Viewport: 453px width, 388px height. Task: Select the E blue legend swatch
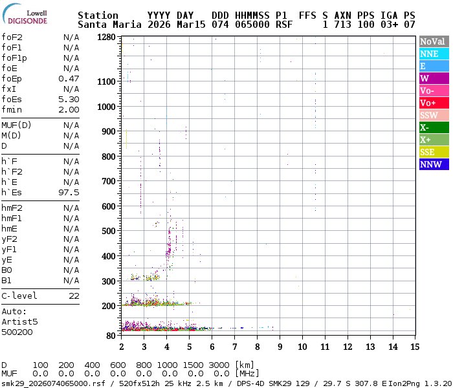pyautogui.click(x=434, y=66)
